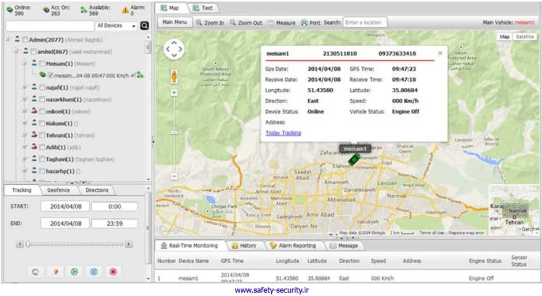Screen dimensions: 542x296
Task: Switch to the Geofence tab
Action: 58,190
